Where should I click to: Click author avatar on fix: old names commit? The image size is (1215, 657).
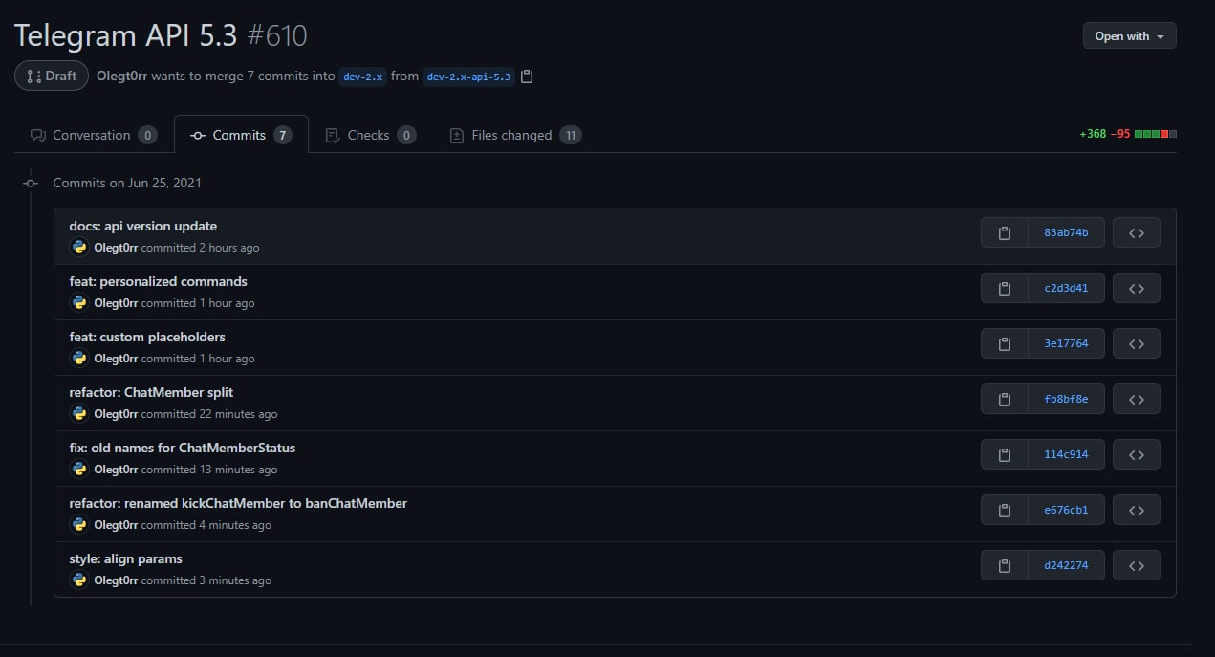(x=79, y=470)
